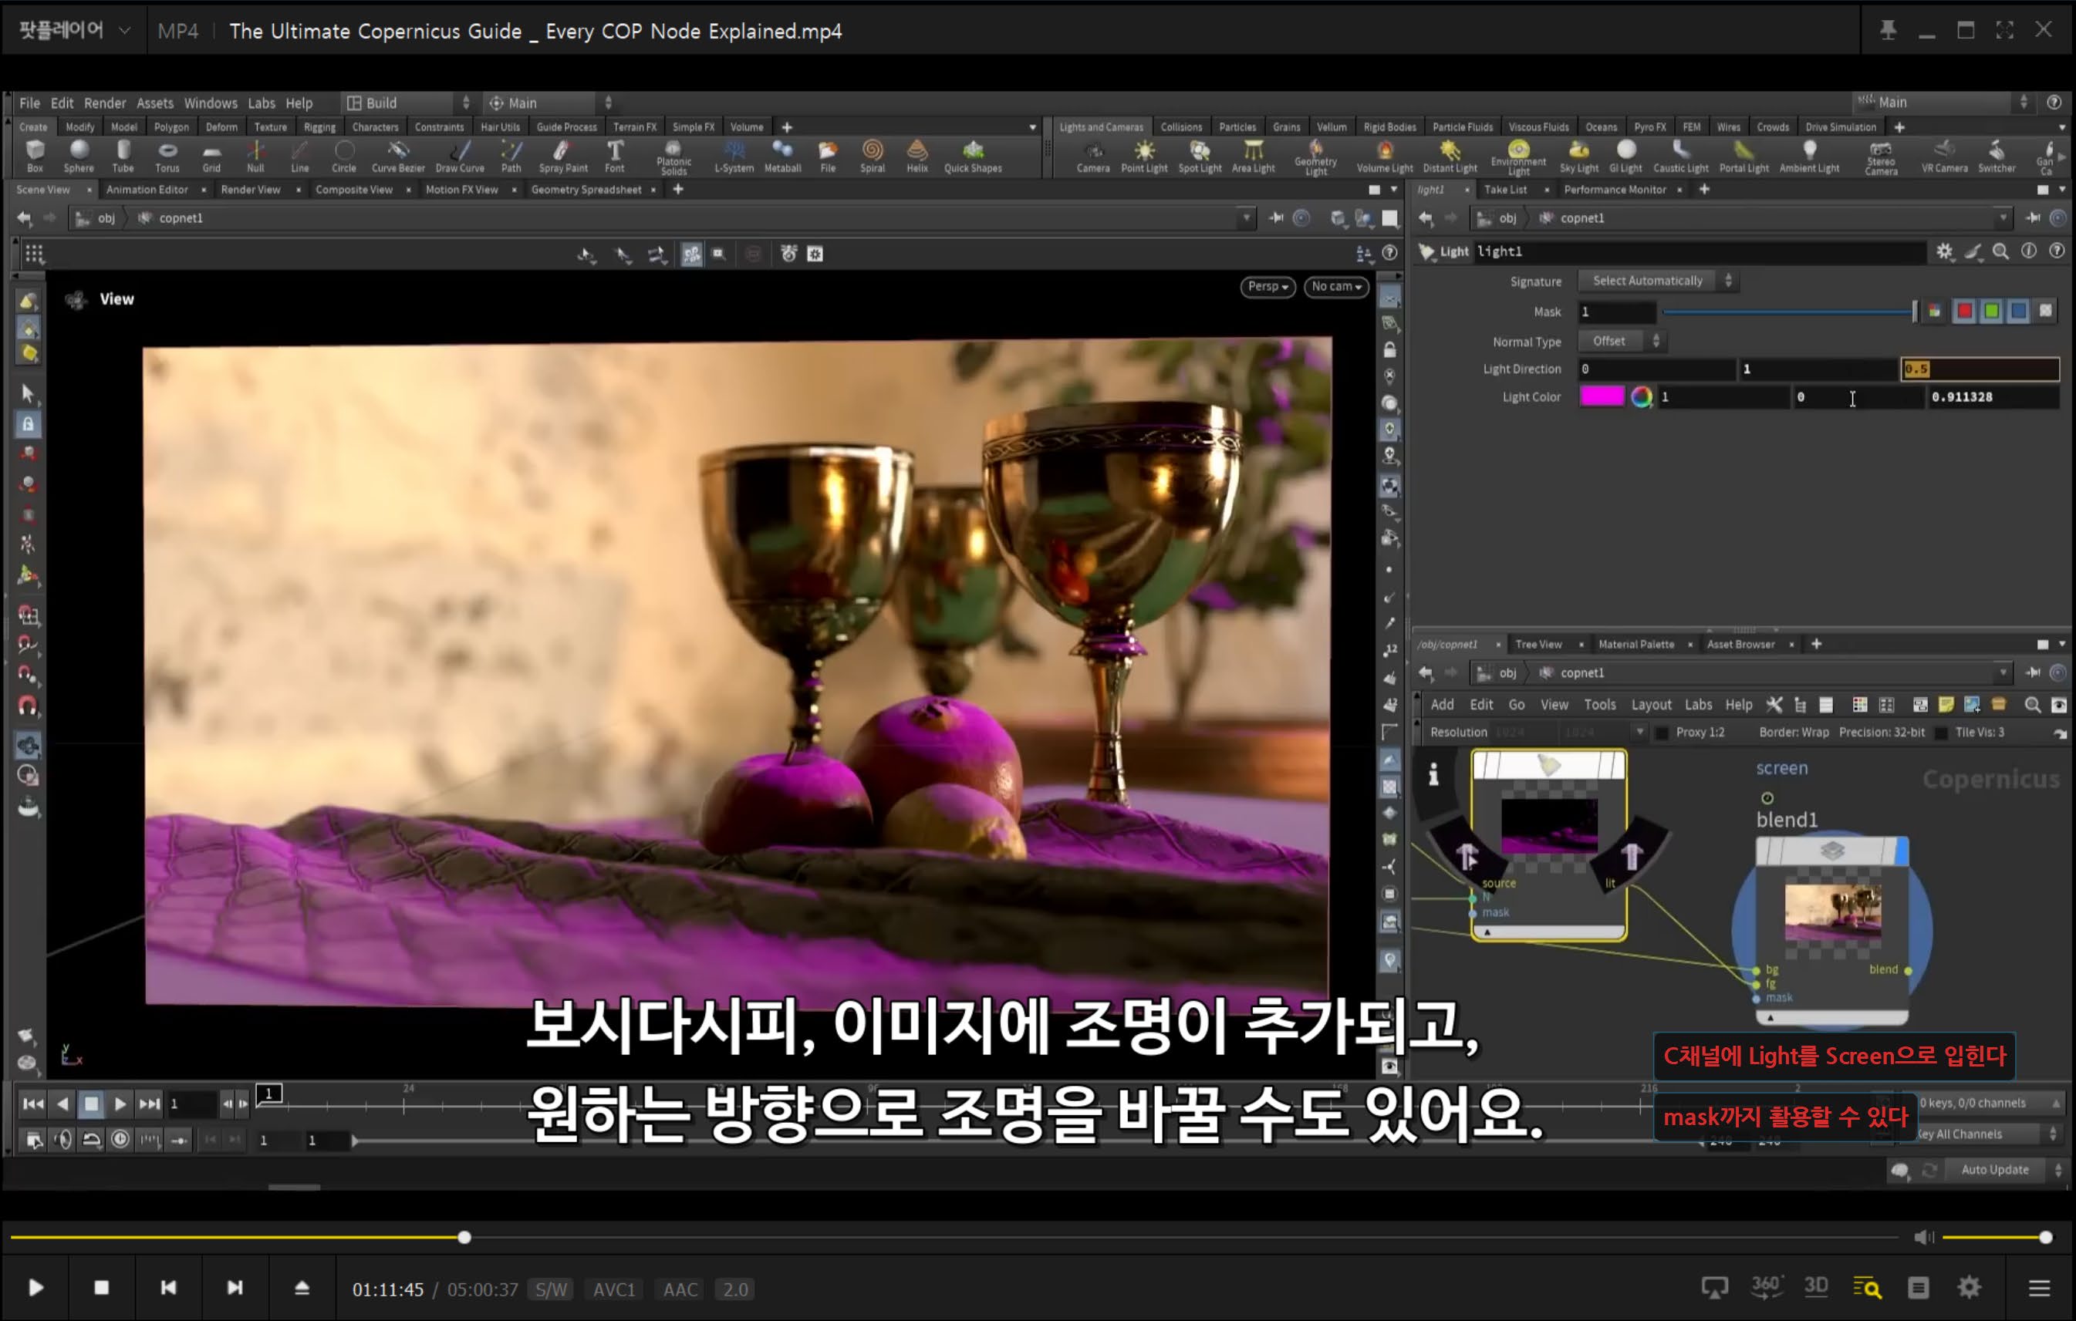Click the magenta Light Color swatch
This screenshot has width=2076, height=1321.
tap(1602, 396)
